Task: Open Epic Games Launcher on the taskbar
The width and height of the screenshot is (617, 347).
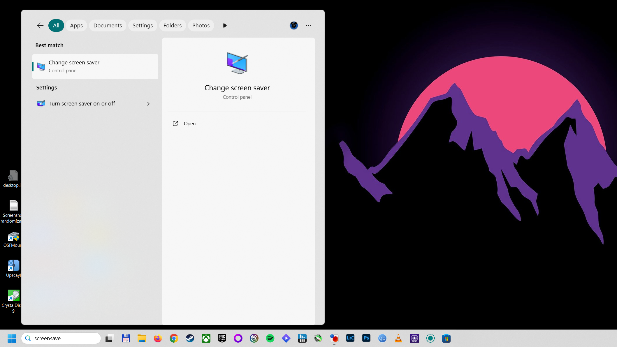Action: 222,338
